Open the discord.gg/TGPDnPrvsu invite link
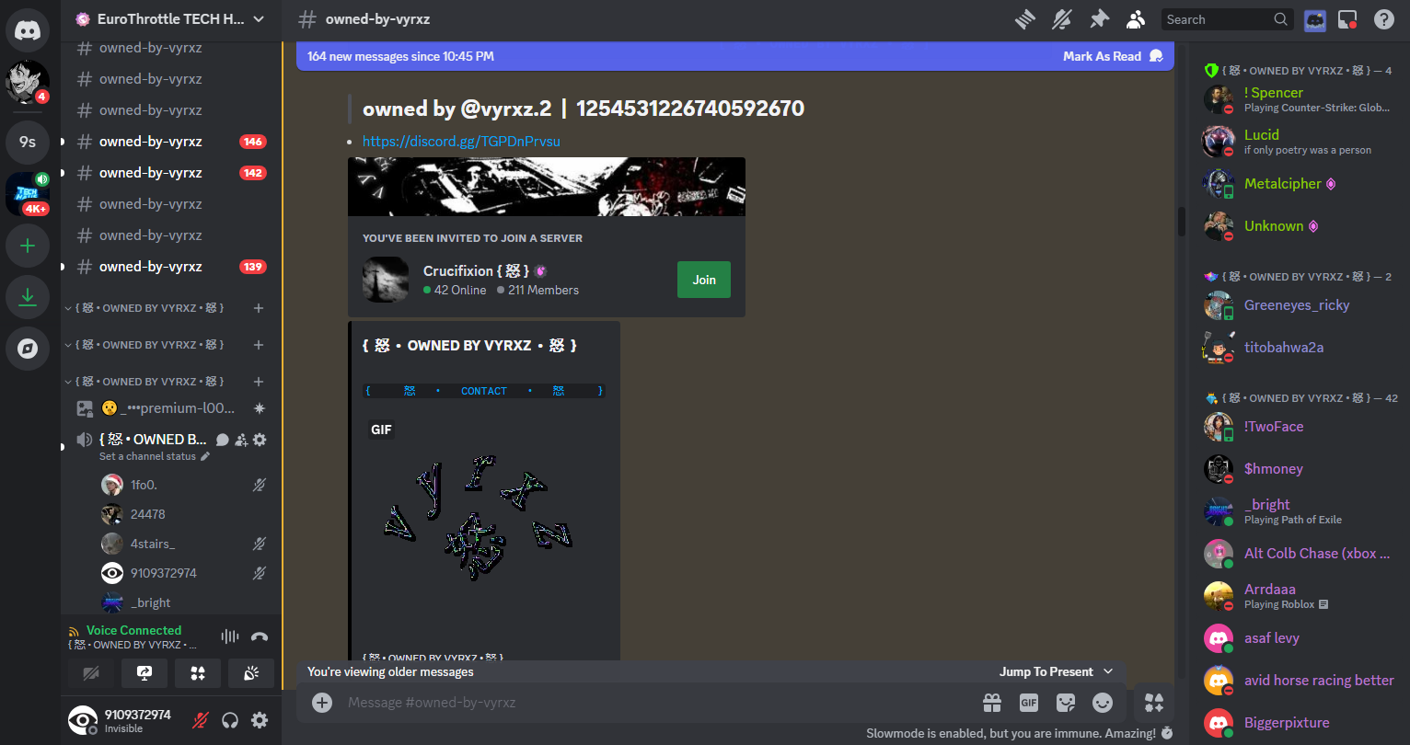The width and height of the screenshot is (1410, 745). point(461,142)
